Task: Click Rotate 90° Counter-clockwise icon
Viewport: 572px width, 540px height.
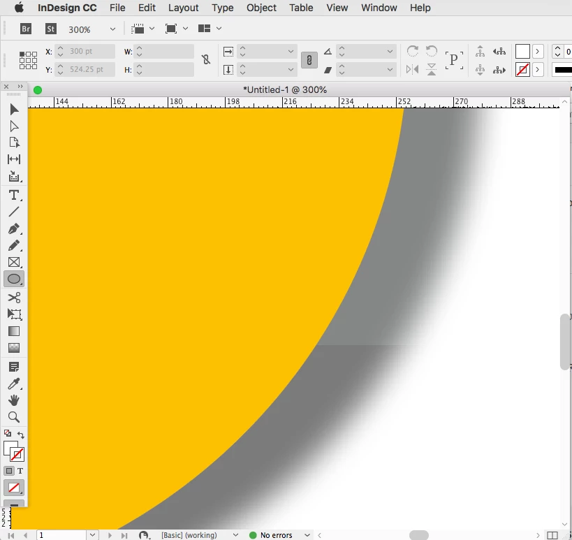Action: click(432, 51)
